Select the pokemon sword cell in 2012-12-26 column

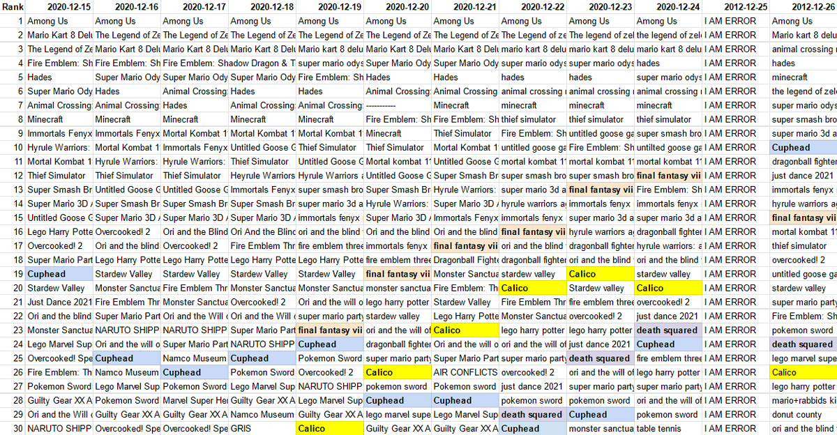[804, 330]
